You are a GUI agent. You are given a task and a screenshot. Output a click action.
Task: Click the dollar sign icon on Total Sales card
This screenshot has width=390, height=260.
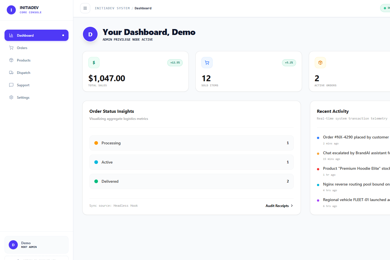point(94,63)
